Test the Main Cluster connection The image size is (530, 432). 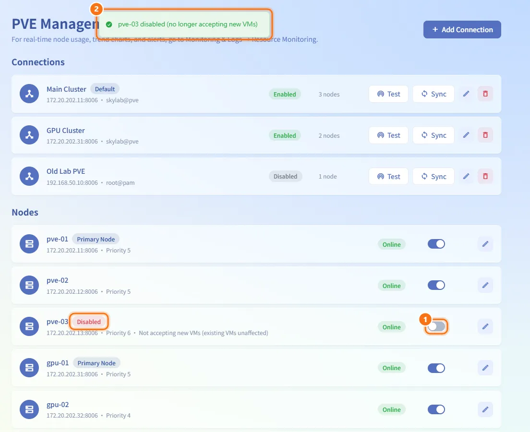[388, 94]
